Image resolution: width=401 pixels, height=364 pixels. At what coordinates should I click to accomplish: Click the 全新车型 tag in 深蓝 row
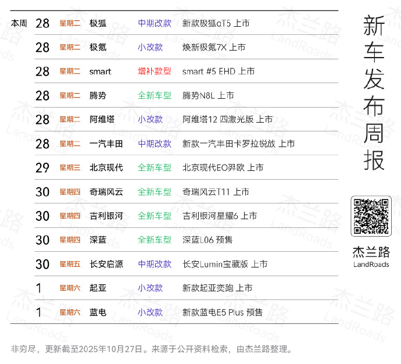(155, 240)
